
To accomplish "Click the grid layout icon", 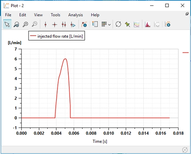I will 104,24.
